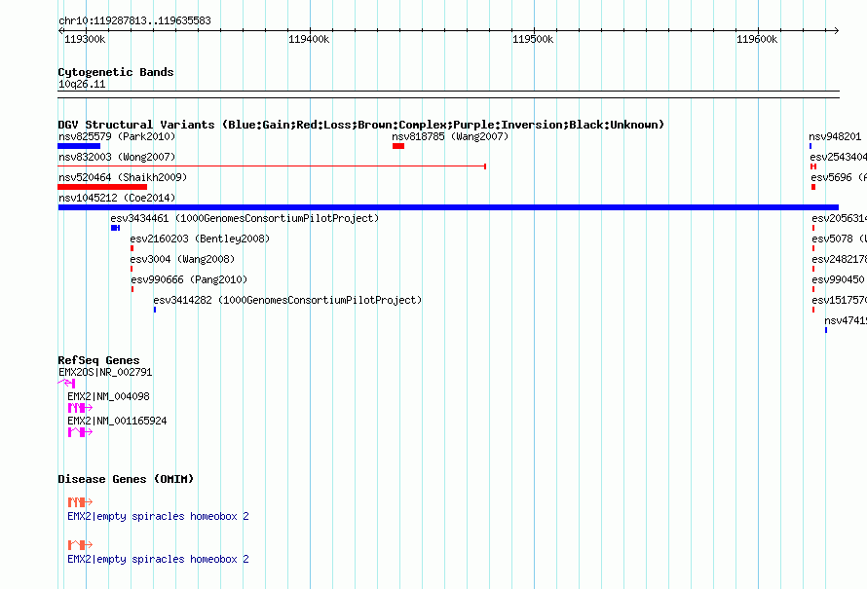Open lower EMX2|empty spiracles homeobox 2 link
867x589 pixels.
pyautogui.click(x=158, y=559)
